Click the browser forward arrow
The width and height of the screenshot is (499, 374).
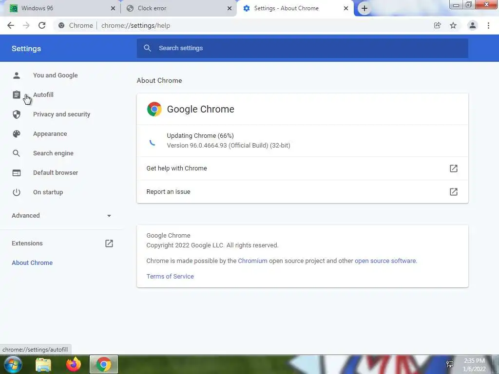point(26,25)
